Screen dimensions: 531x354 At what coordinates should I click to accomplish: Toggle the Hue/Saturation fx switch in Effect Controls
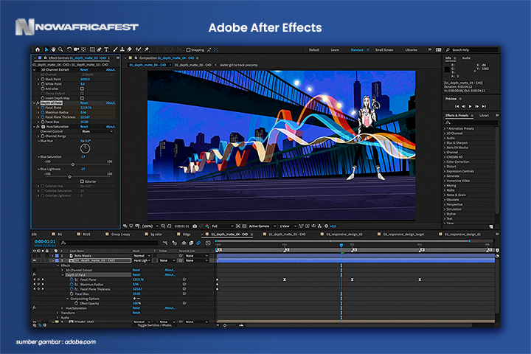[38, 126]
